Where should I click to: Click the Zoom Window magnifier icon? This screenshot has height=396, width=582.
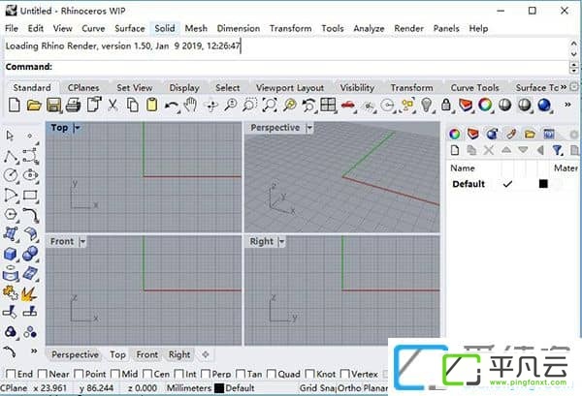click(250, 106)
